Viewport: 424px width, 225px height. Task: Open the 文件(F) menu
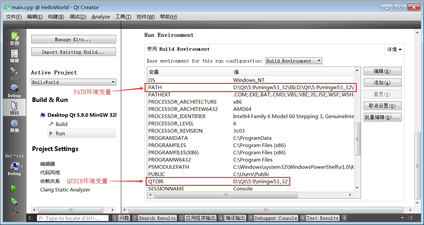[x=14, y=17]
